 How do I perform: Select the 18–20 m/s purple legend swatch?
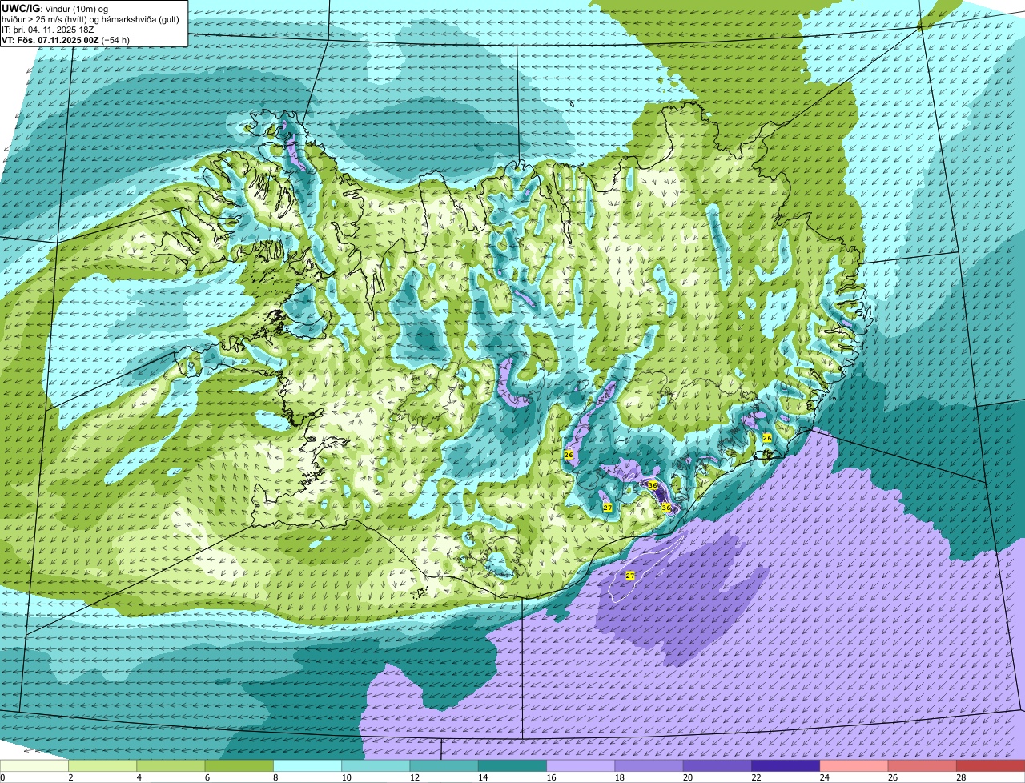649,766
